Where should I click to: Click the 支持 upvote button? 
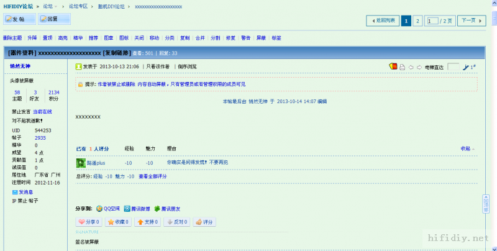(x=145, y=222)
